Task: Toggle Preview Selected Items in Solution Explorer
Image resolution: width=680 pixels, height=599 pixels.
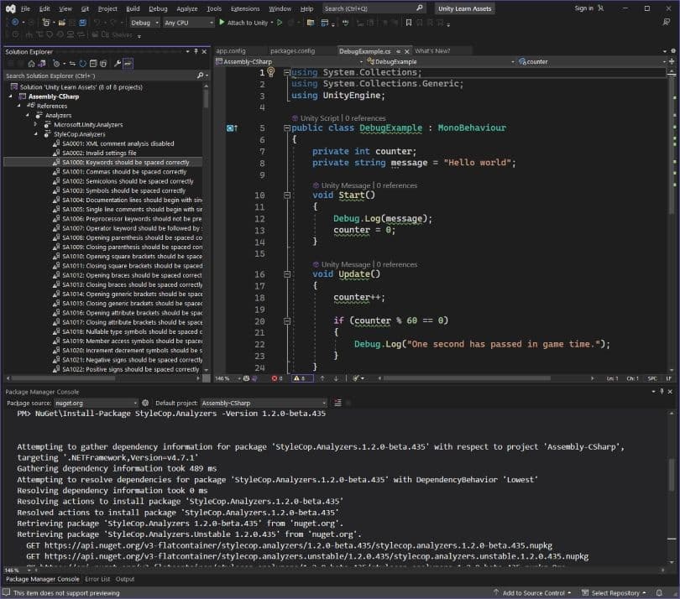Action: [128, 63]
